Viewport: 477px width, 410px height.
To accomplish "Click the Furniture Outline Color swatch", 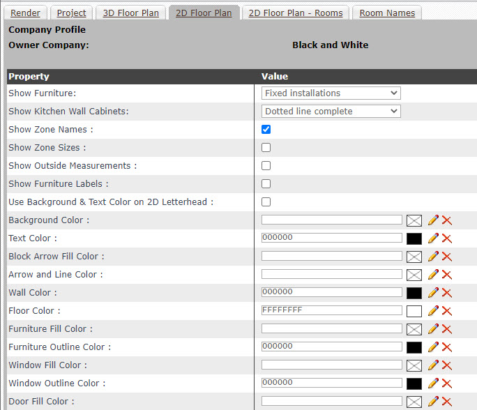I will click(414, 348).
